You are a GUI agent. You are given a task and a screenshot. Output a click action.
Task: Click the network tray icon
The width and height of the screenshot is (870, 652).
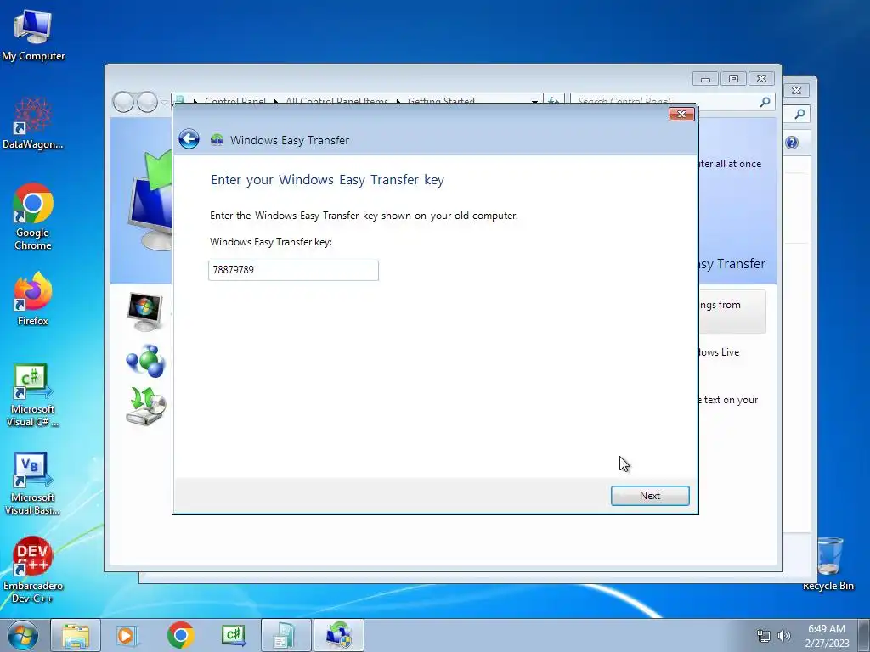[x=764, y=636]
